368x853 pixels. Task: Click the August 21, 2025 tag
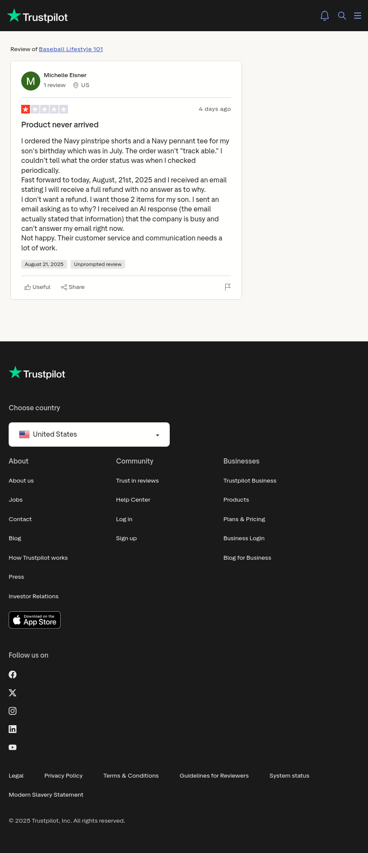pyautogui.click(x=44, y=264)
